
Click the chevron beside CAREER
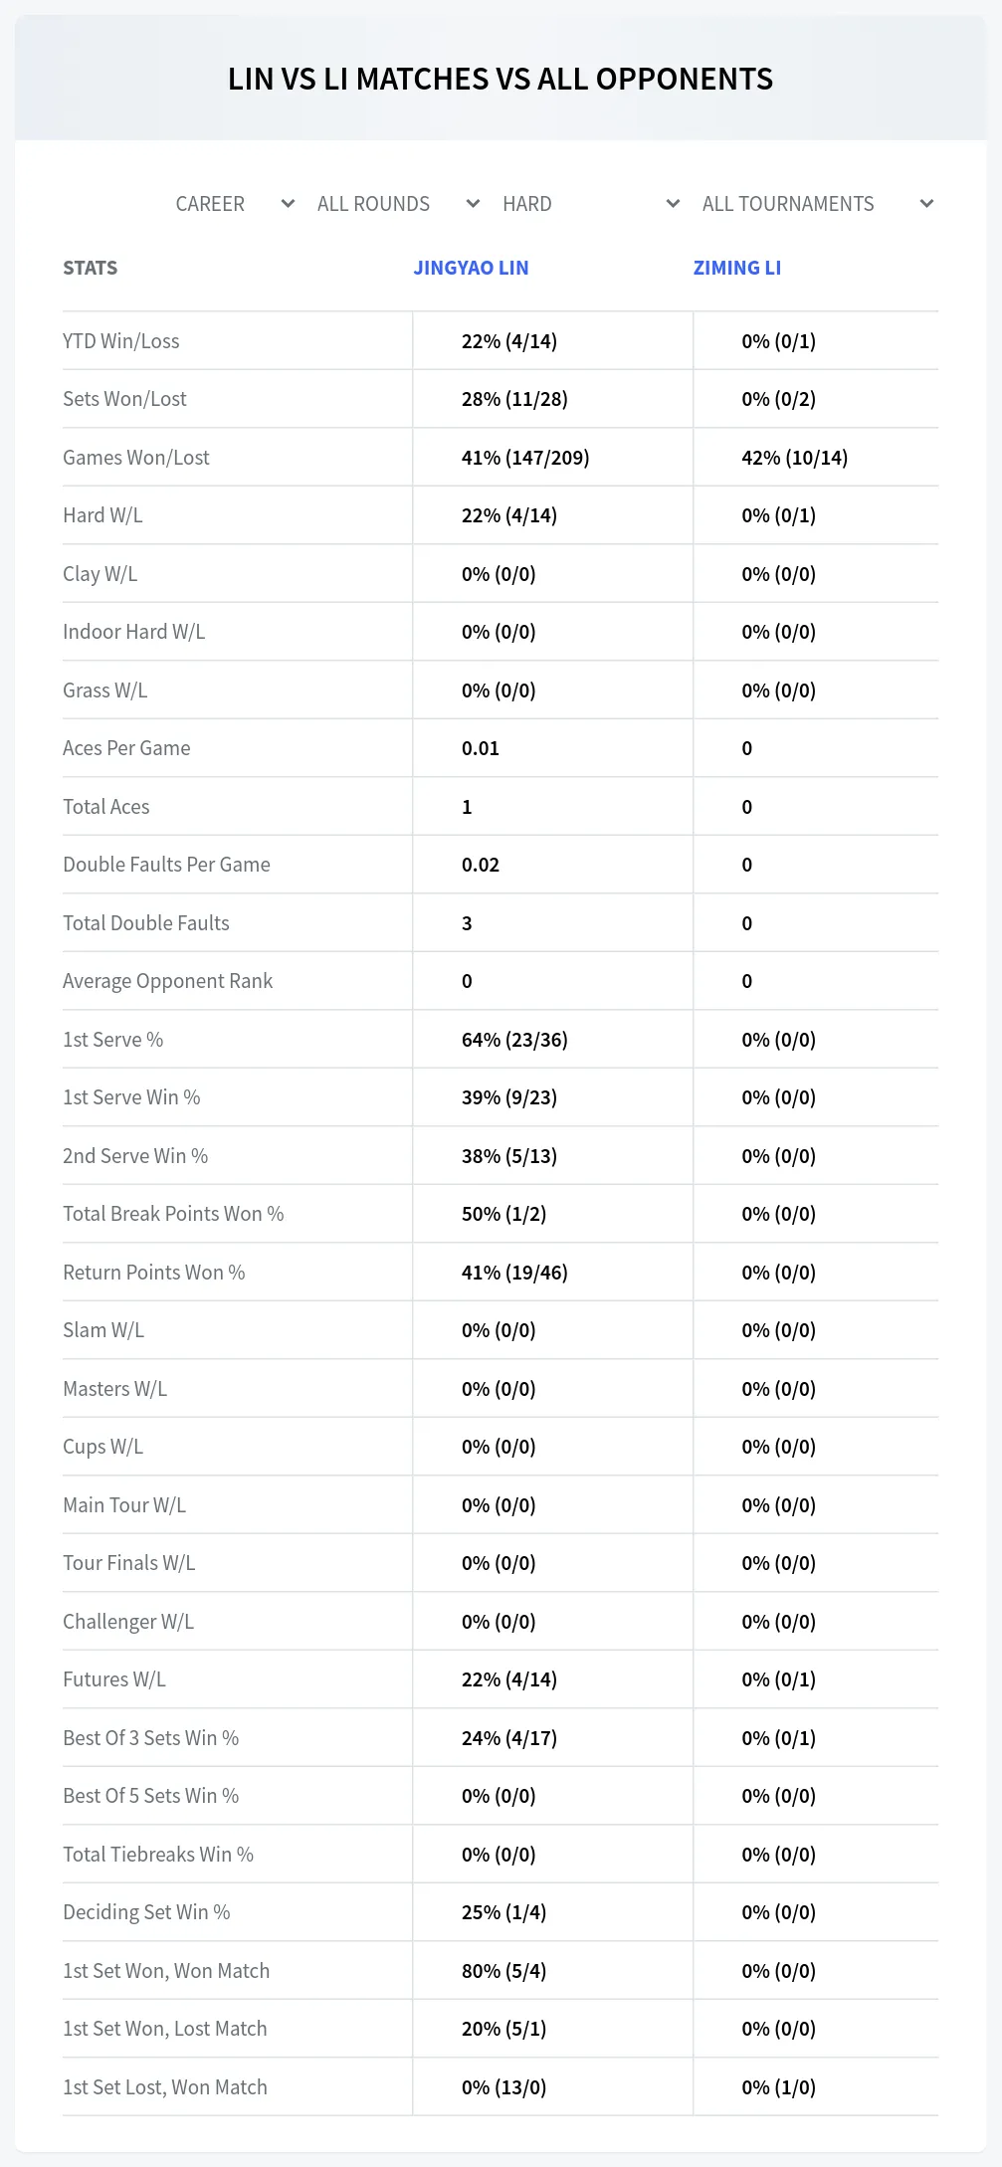(x=289, y=204)
